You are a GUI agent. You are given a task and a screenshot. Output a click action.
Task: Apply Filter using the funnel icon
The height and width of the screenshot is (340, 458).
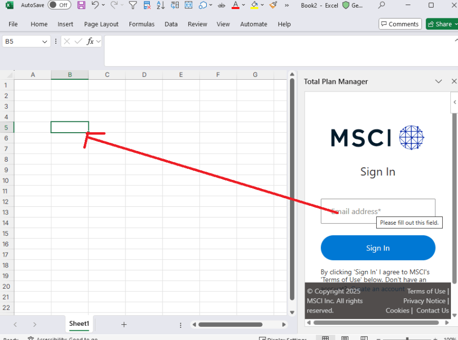pyautogui.click(x=133, y=5)
